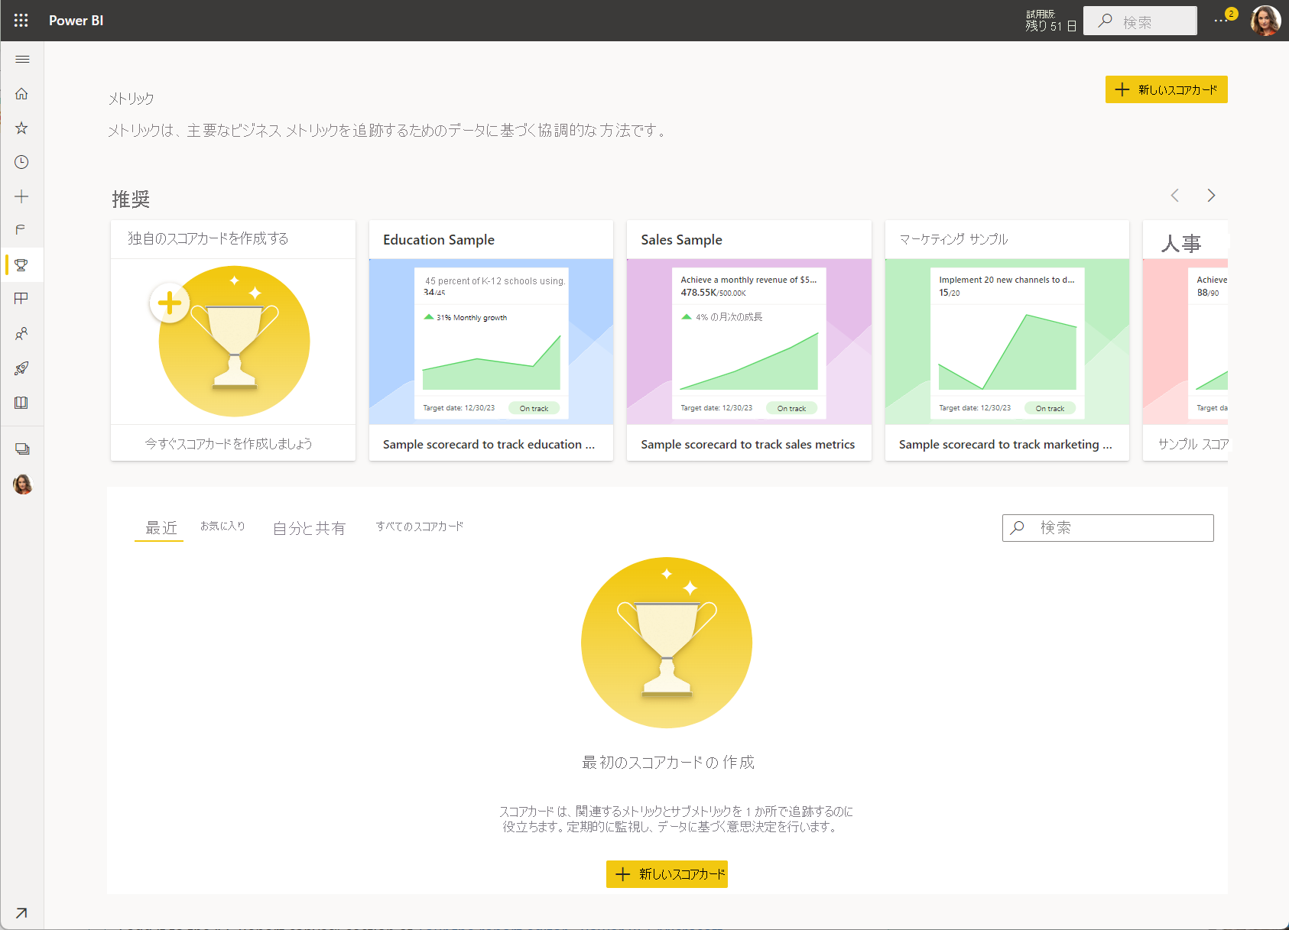
Task: Open the flag-shaped icon in sidebar
Action: tap(21, 230)
